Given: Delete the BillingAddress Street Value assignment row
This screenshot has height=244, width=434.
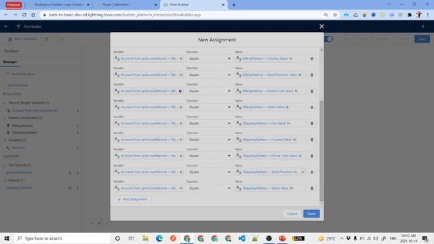Looking at the screenshot, I should tap(312, 107).
